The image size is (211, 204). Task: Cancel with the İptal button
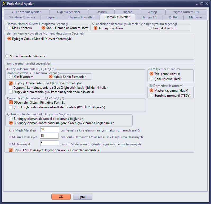pos(82,197)
